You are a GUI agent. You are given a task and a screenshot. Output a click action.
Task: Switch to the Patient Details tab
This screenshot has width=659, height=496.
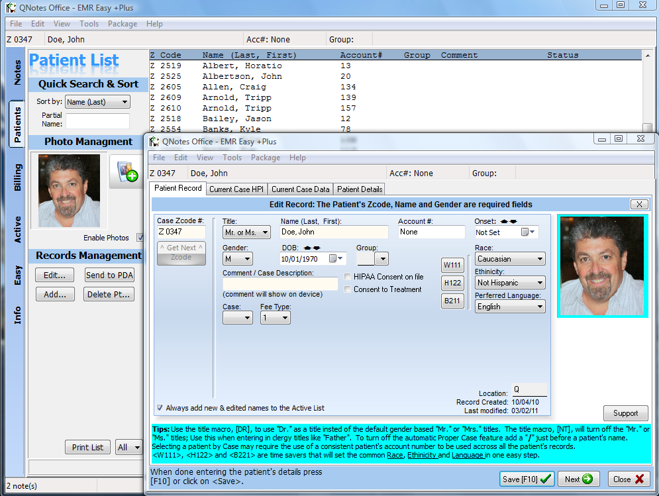click(360, 189)
